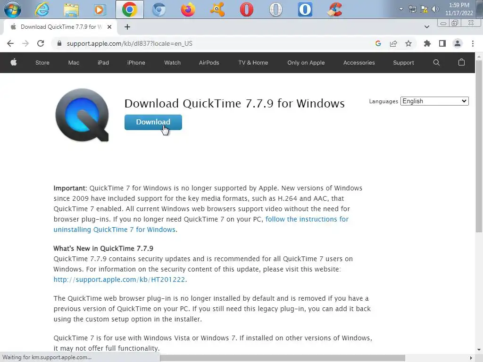This screenshot has width=483, height=362.
Task: Follow the uninstalling QuickTime 7 instructions link
Action: tap(201, 224)
